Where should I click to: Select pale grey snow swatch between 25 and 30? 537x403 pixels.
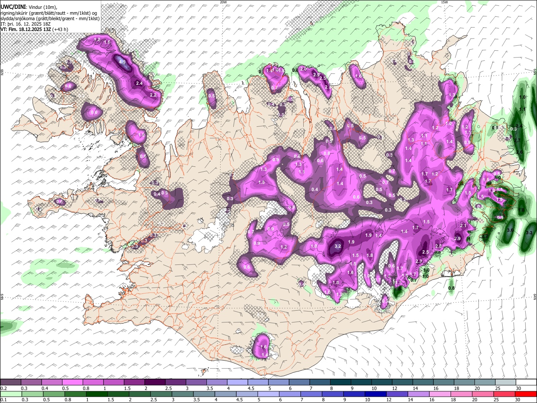(x=506, y=382)
